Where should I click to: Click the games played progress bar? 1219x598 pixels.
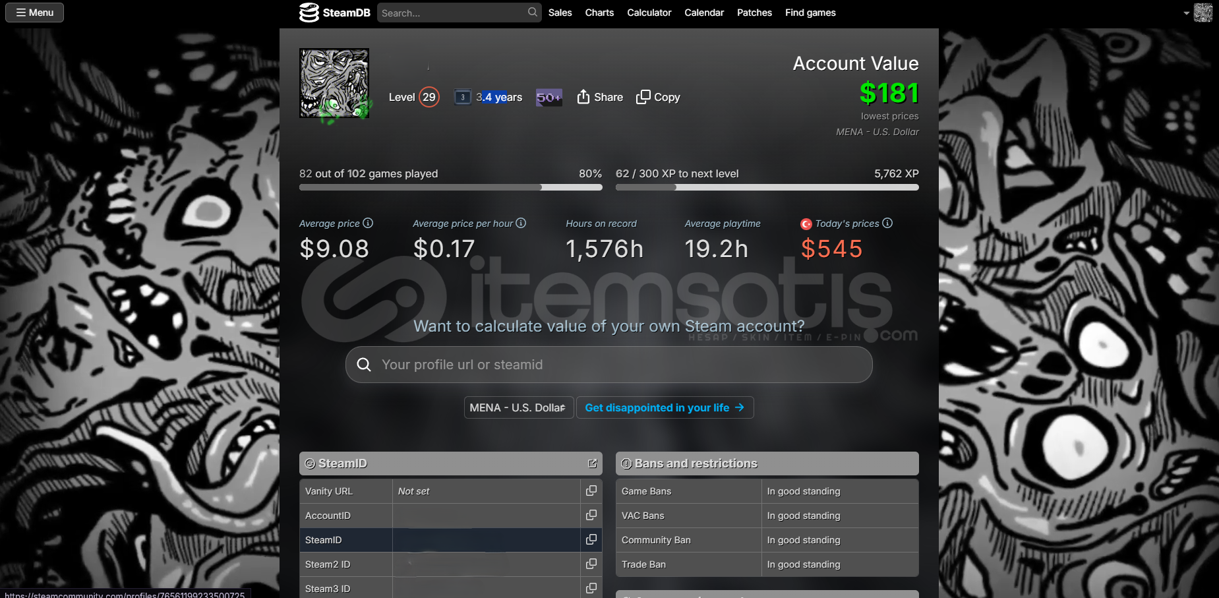(x=451, y=187)
